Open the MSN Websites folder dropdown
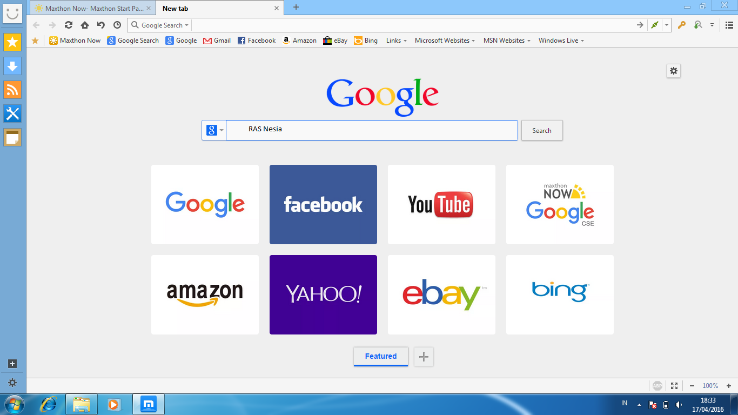 (x=507, y=41)
